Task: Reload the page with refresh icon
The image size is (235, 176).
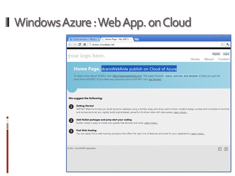Action: click(80, 45)
